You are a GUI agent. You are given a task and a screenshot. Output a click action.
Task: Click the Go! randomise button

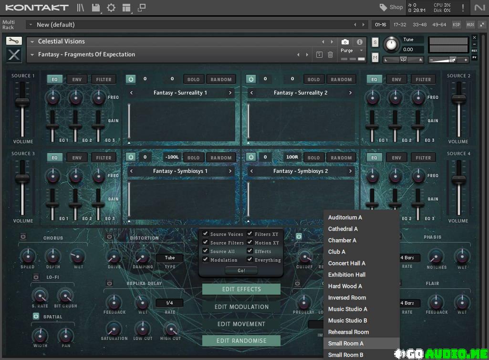(x=241, y=271)
